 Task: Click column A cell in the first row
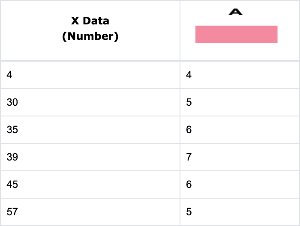(189, 75)
